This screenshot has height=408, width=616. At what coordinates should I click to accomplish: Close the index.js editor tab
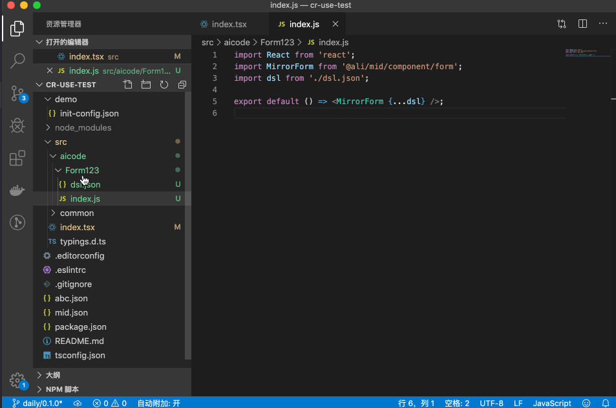coord(335,24)
